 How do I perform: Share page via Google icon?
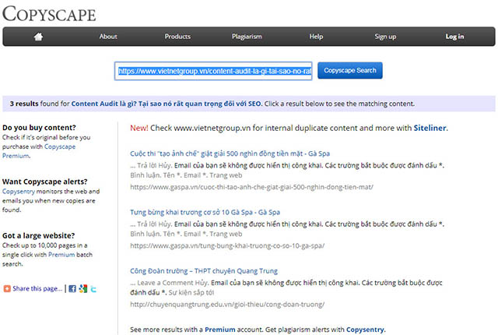pyautogui.click(x=83, y=288)
